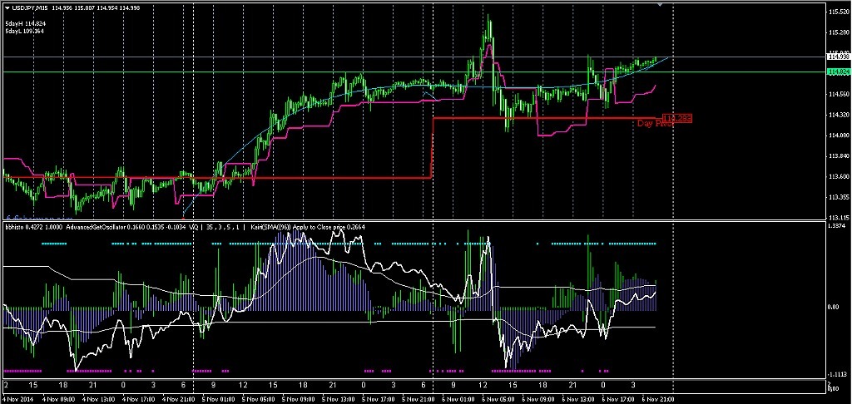Click the chart shift triangle marker at top

pyautogui.click(x=660, y=4)
